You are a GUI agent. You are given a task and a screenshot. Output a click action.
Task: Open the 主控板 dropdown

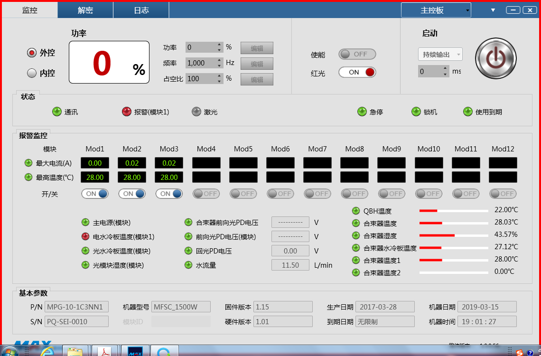(436, 10)
